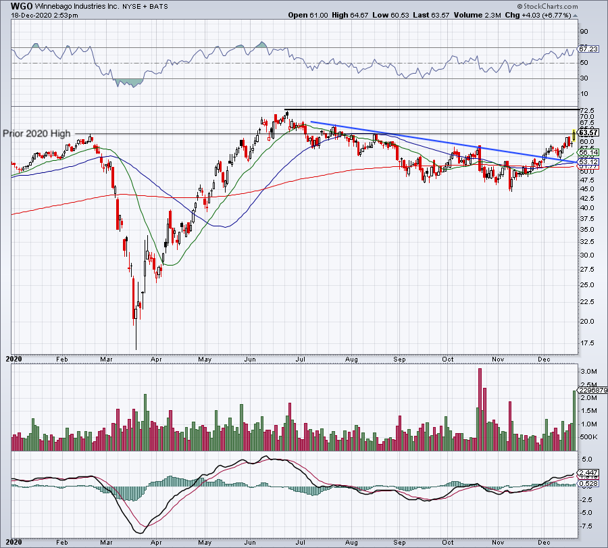Click the Mar label on price chart axis
The width and height of the screenshot is (608, 548).
(106, 359)
